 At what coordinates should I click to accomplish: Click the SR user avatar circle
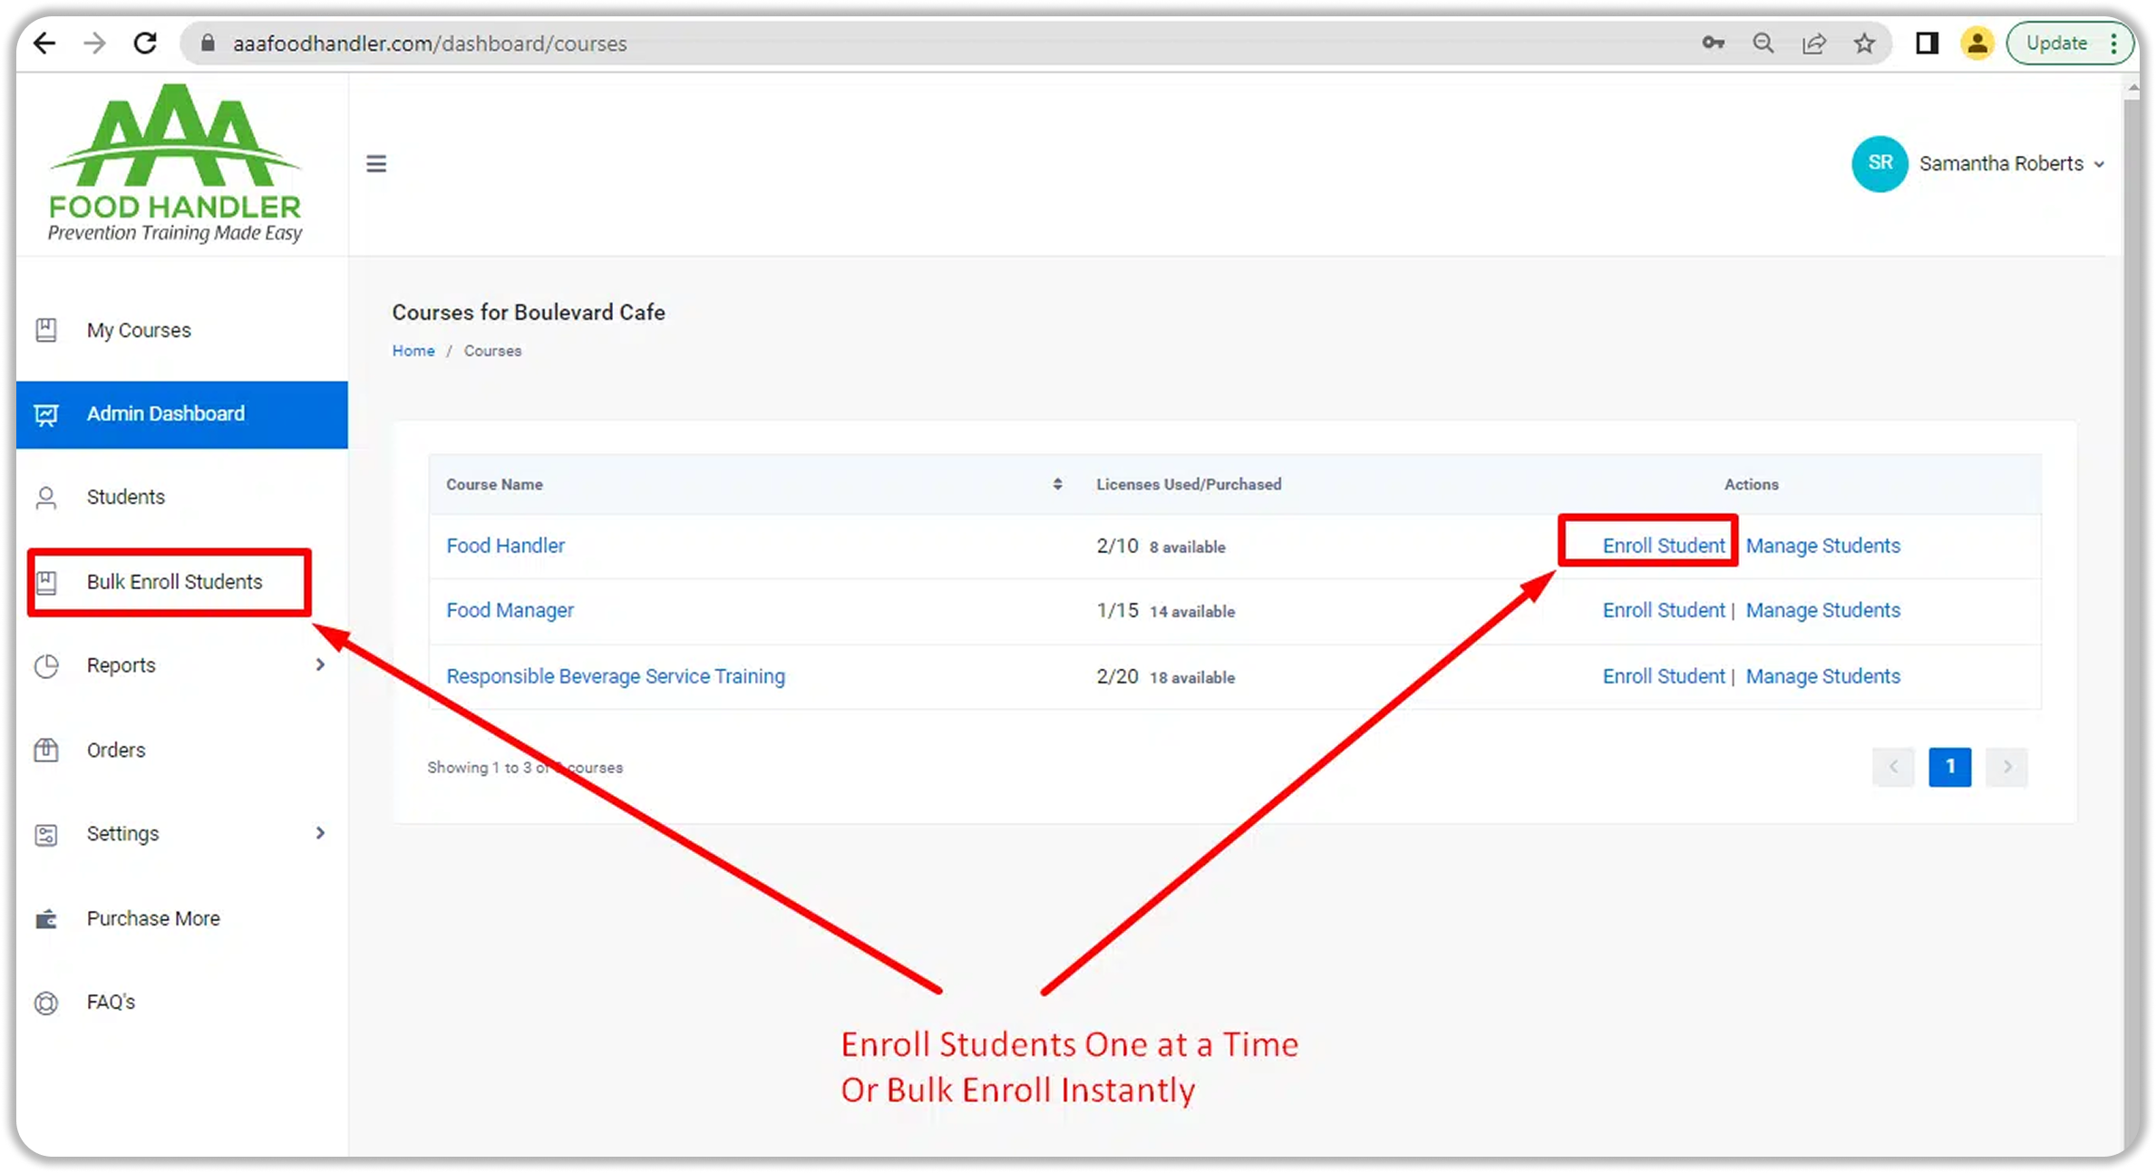(1879, 163)
